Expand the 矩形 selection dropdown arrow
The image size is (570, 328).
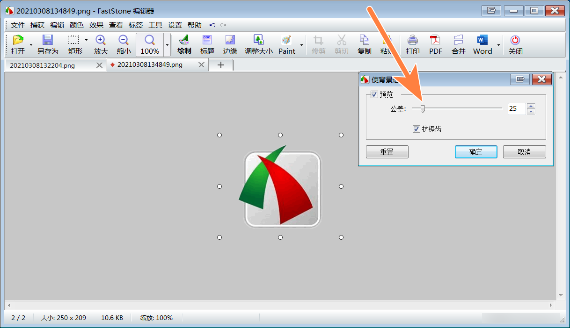[x=86, y=40]
